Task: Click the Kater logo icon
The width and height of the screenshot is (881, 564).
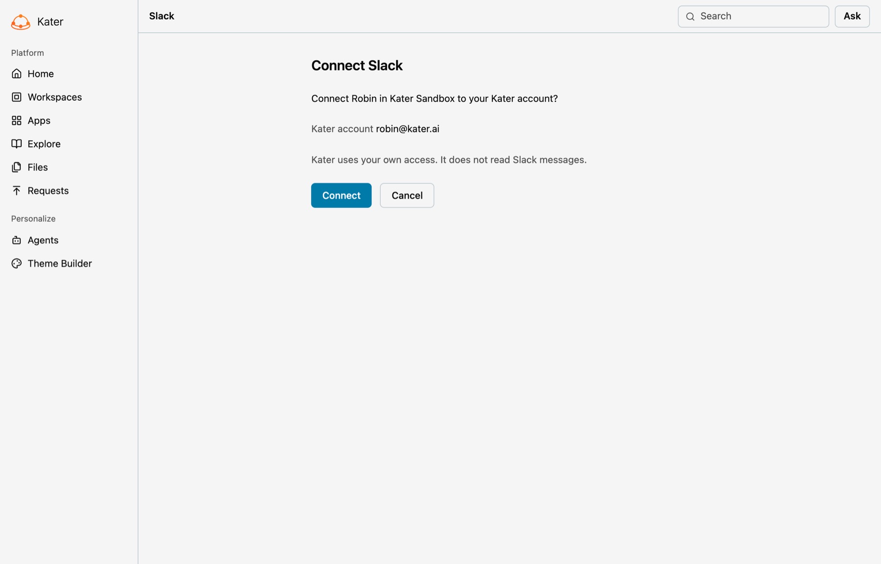Action: [21, 22]
